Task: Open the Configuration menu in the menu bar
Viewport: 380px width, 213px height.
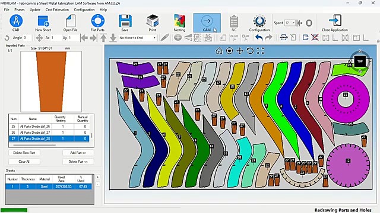Action: click(x=84, y=9)
